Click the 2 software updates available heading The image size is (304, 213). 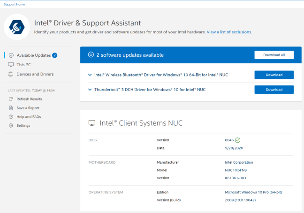(130, 55)
